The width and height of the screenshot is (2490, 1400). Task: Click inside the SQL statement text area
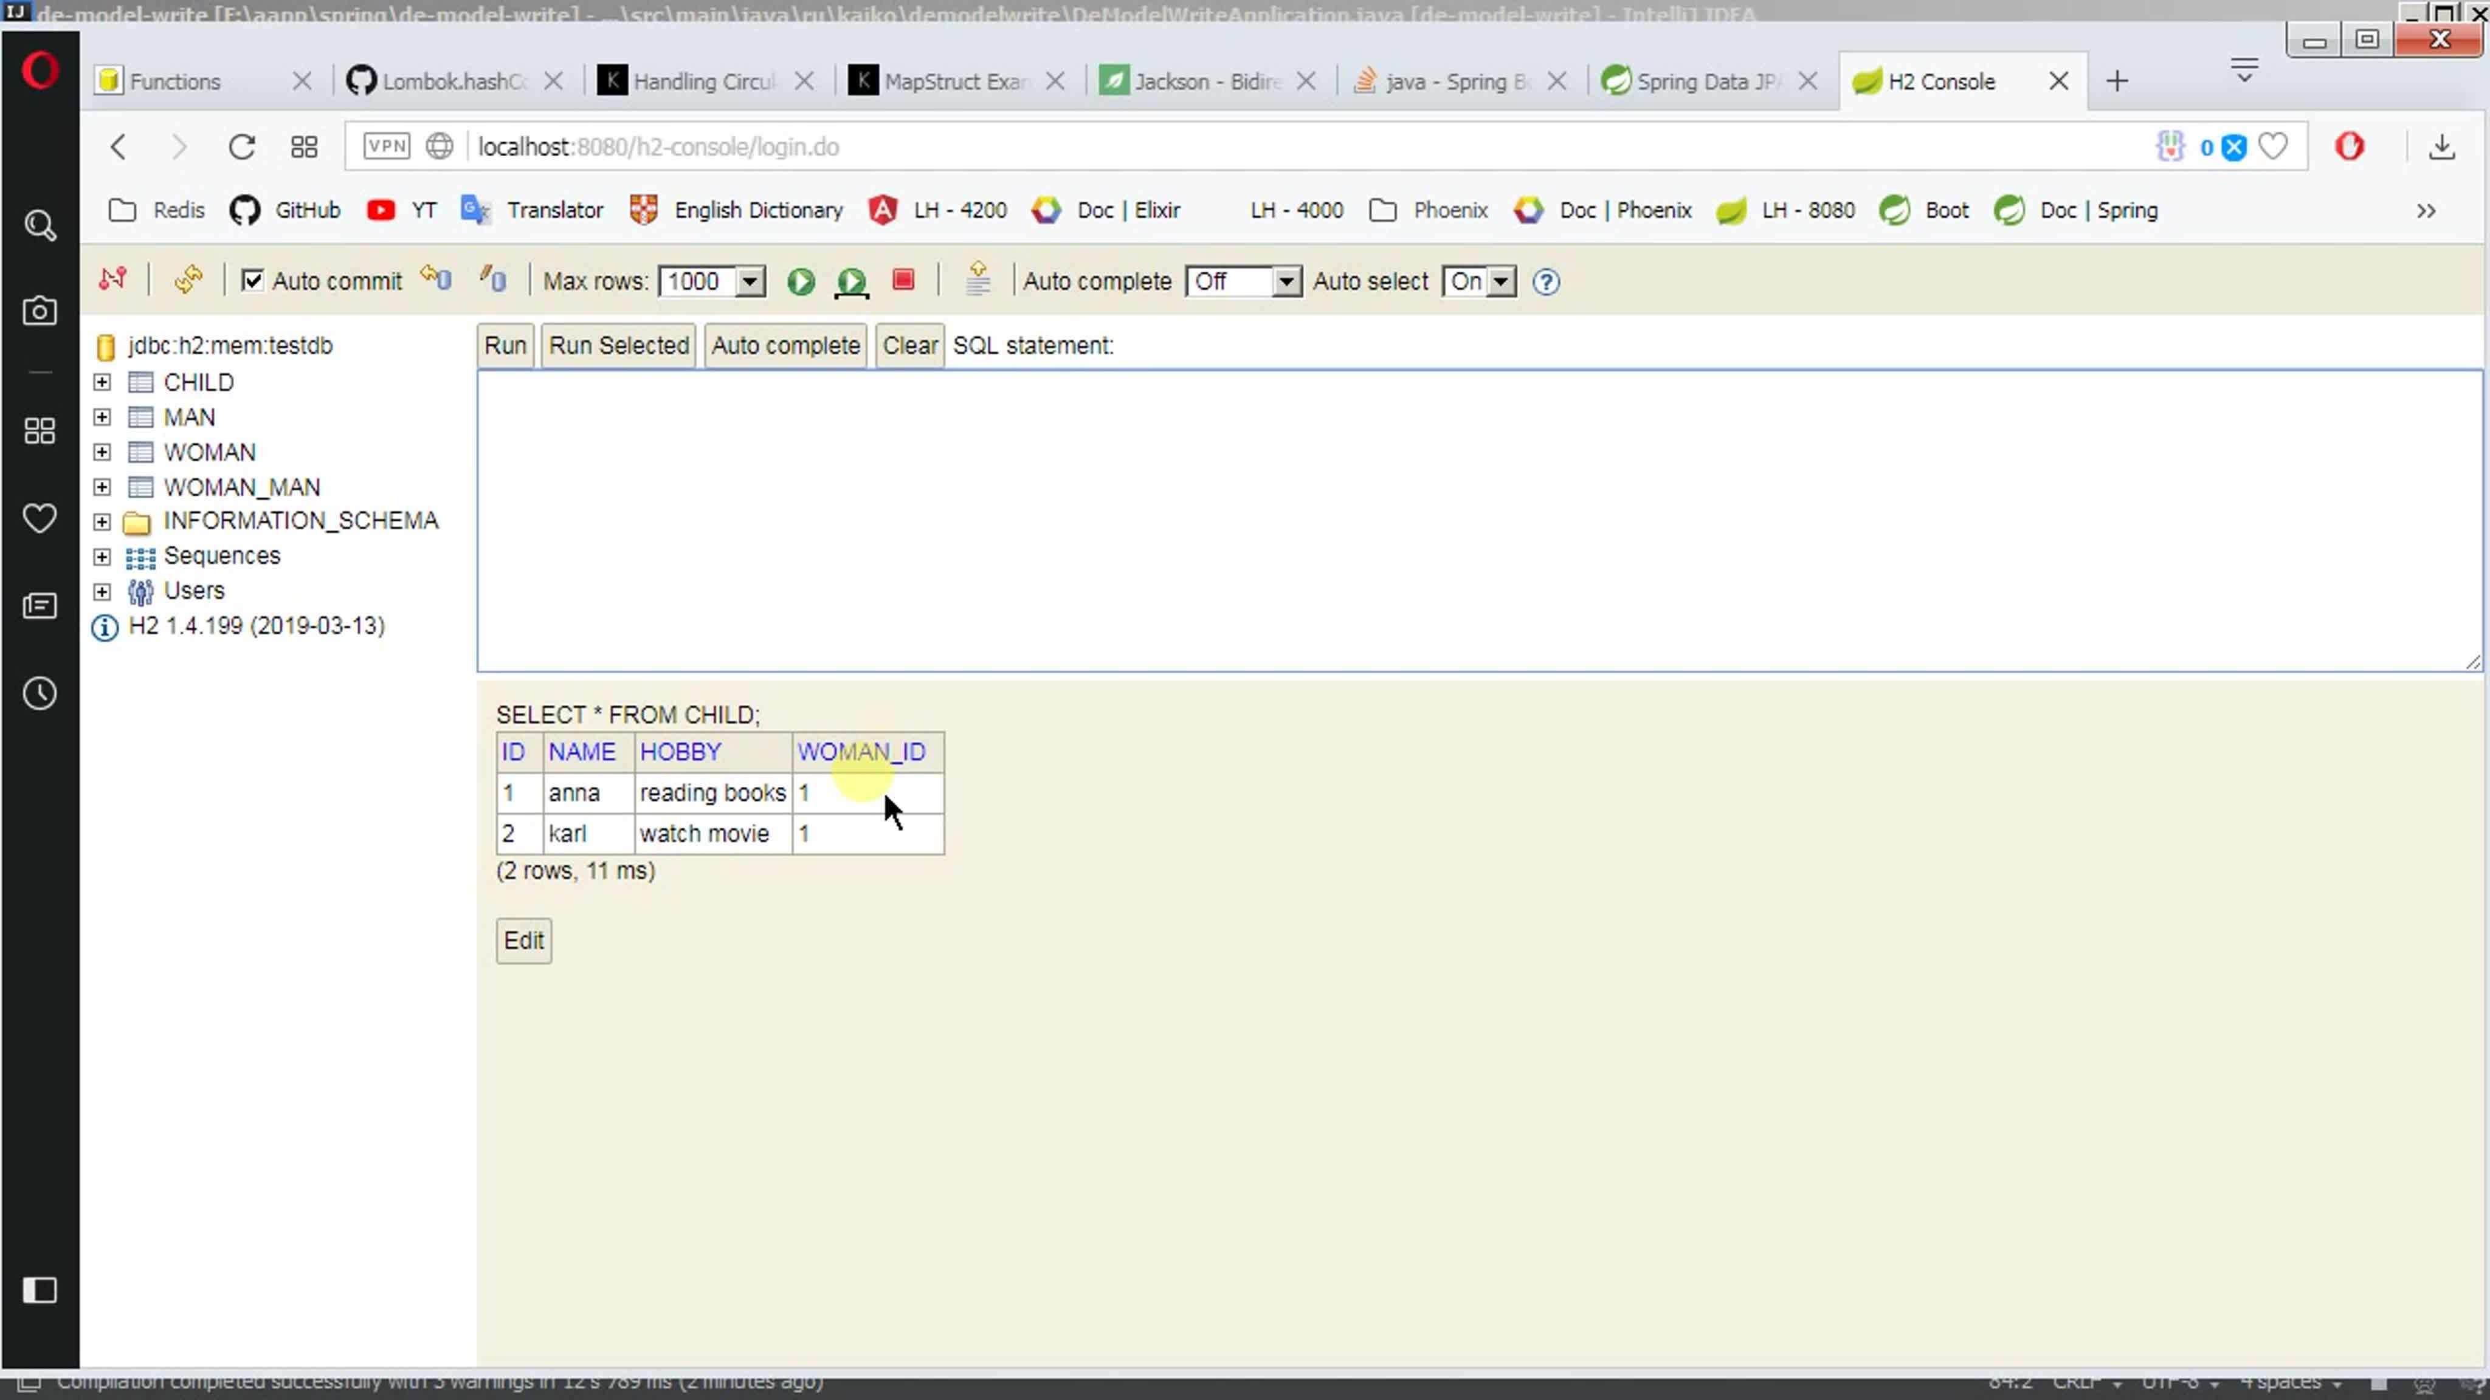(1479, 521)
